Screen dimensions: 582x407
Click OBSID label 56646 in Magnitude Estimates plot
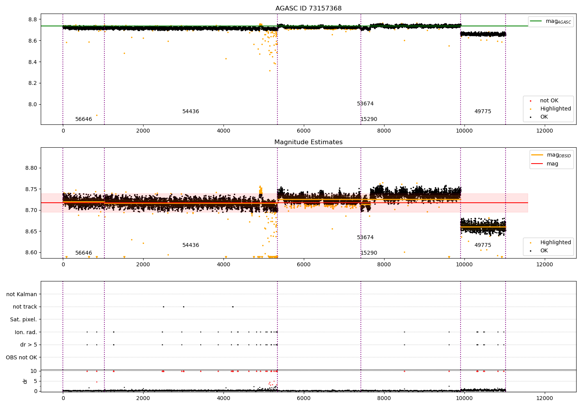pos(84,253)
